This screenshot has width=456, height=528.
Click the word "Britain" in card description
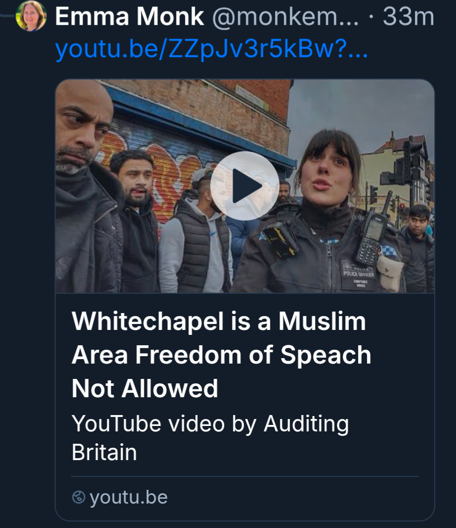pos(104,452)
